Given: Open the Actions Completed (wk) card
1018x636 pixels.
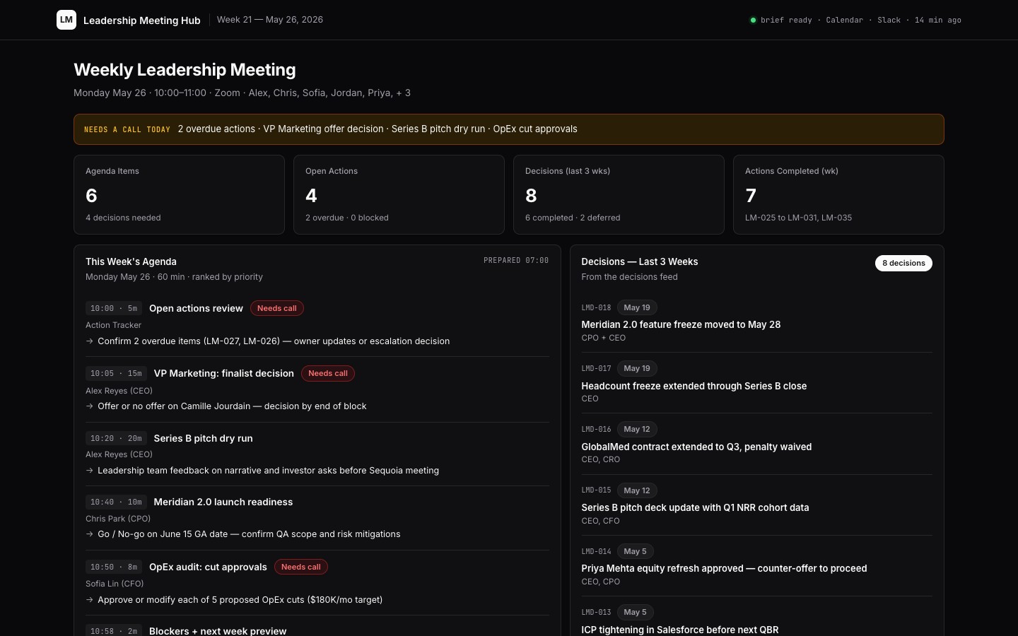Looking at the screenshot, I should coord(838,194).
